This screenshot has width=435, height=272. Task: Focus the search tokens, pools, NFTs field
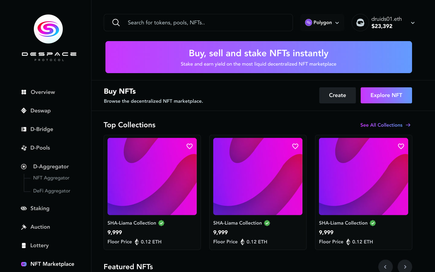(198, 23)
